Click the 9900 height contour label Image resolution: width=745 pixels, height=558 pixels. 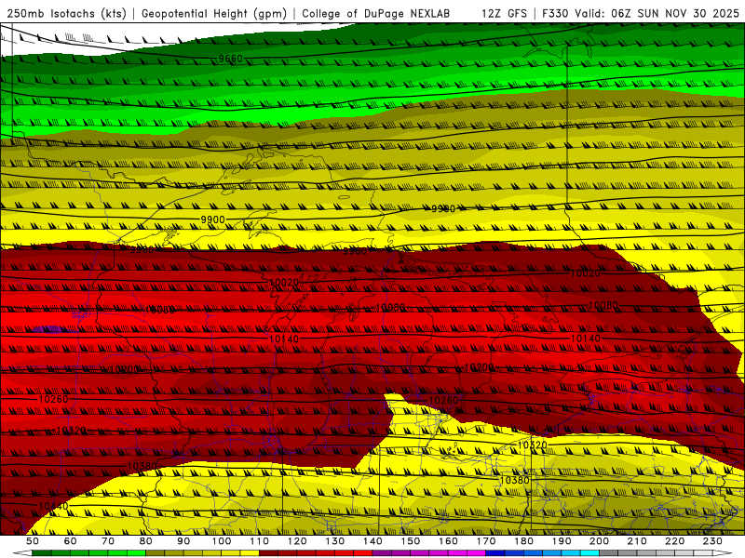click(213, 219)
